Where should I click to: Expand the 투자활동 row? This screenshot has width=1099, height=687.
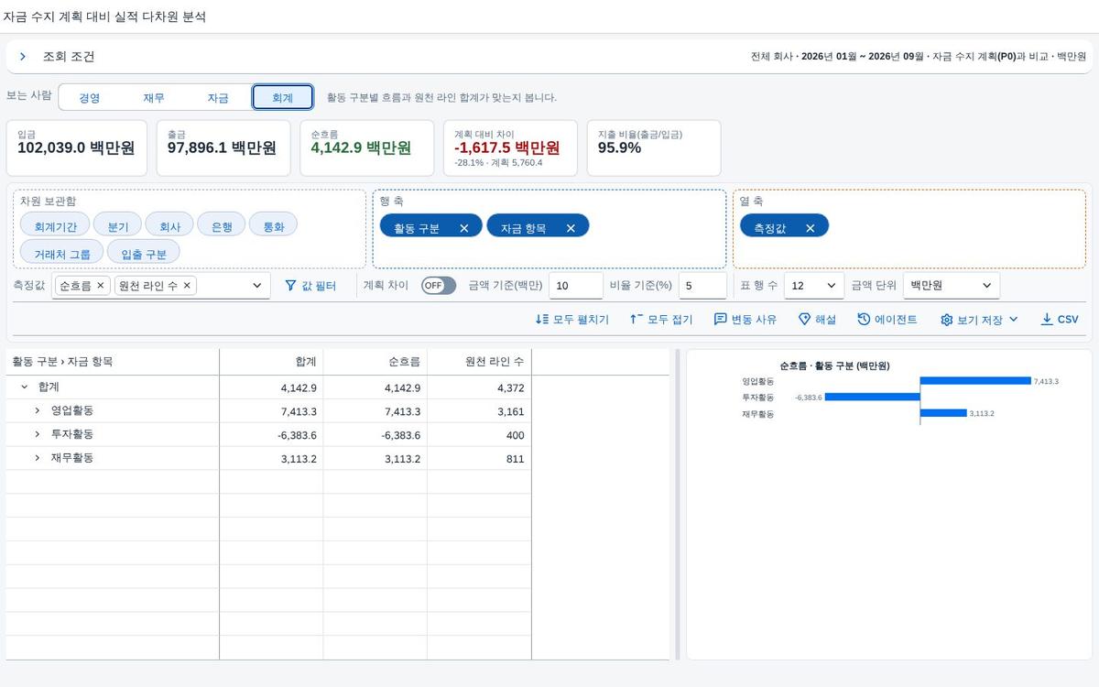pyautogui.click(x=37, y=434)
